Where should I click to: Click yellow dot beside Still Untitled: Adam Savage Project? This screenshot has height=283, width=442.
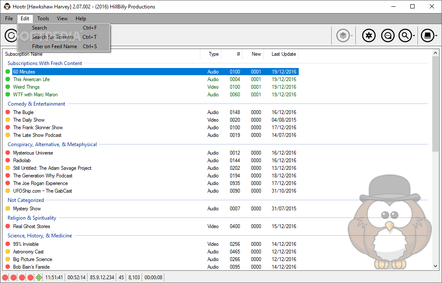pyautogui.click(x=8, y=168)
